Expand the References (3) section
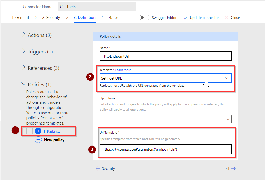This screenshot has height=180, width=265. point(41,68)
